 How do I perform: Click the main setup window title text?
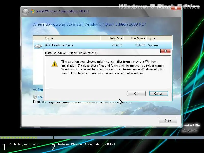(x=62, y=11)
